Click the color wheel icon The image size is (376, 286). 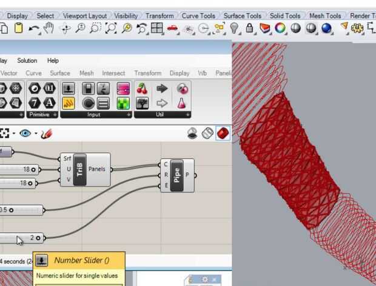280,28
